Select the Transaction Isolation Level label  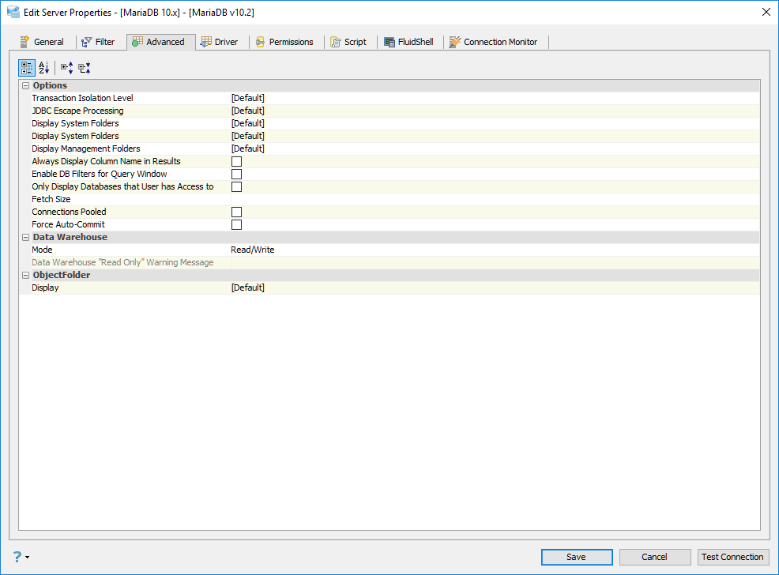pos(82,98)
